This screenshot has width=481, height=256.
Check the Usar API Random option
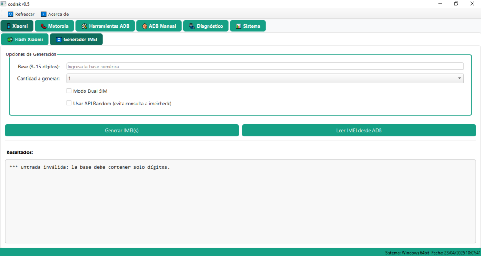[69, 103]
